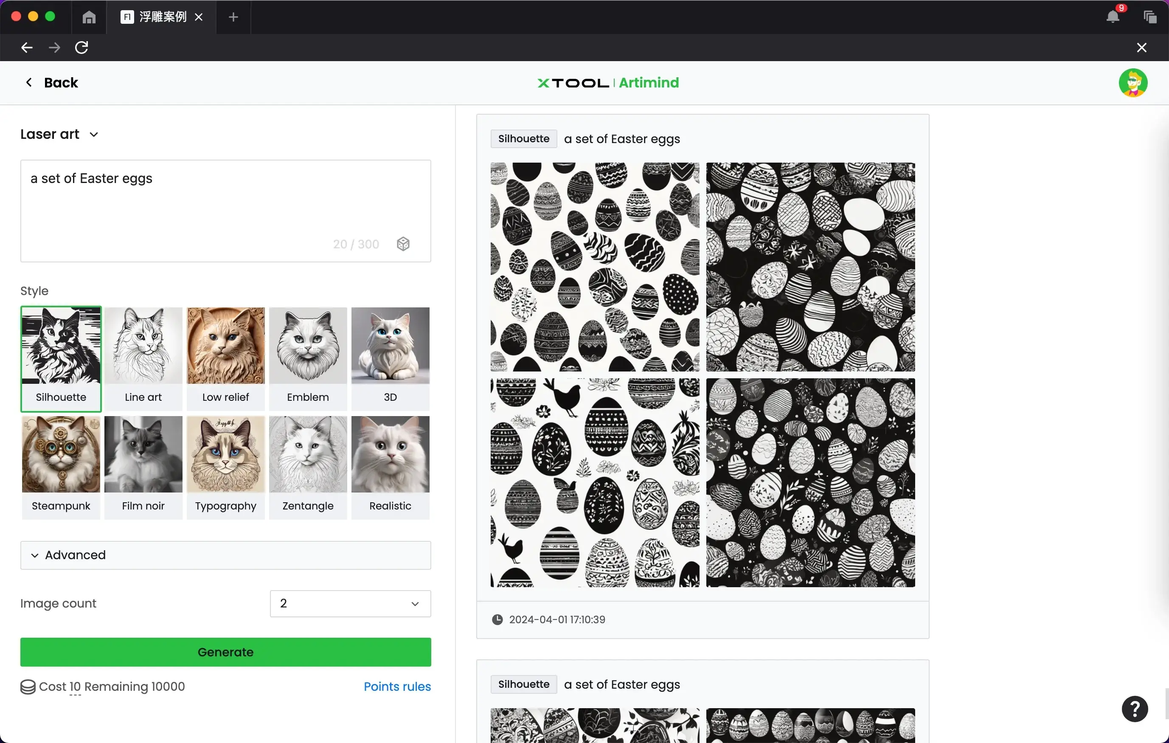Image resolution: width=1169 pixels, height=743 pixels.
Task: Open the user avatar menu
Action: (x=1133, y=82)
